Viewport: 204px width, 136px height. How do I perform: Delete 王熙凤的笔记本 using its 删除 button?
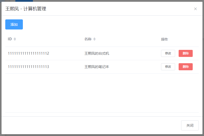[x=185, y=67]
